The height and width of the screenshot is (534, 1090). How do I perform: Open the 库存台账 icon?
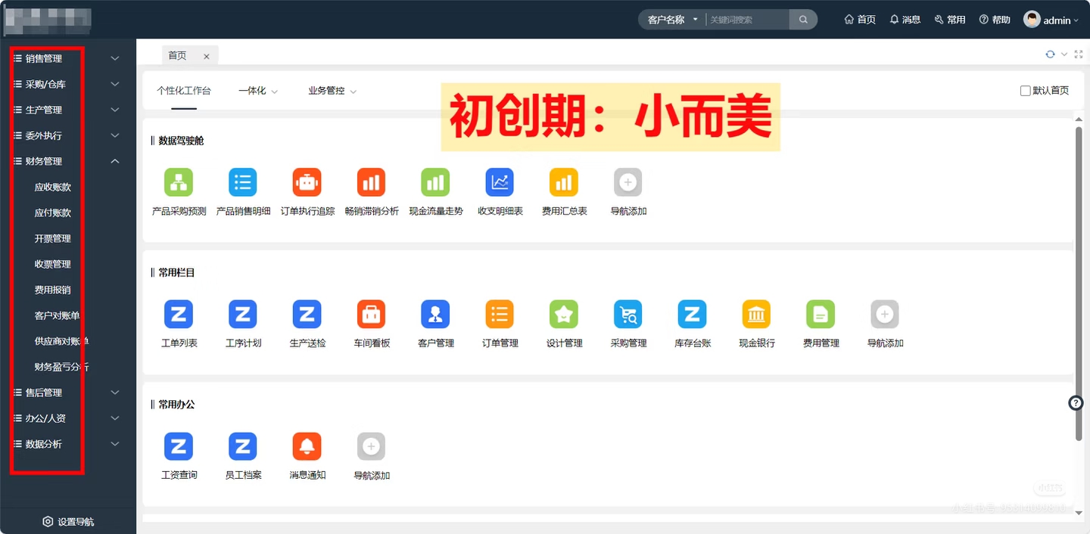[x=692, y=314]
